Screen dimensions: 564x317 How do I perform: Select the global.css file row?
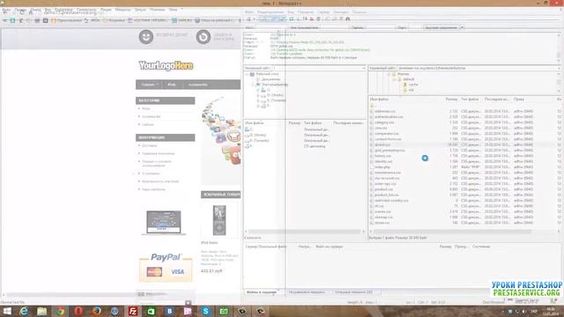(x=464, y=144)
